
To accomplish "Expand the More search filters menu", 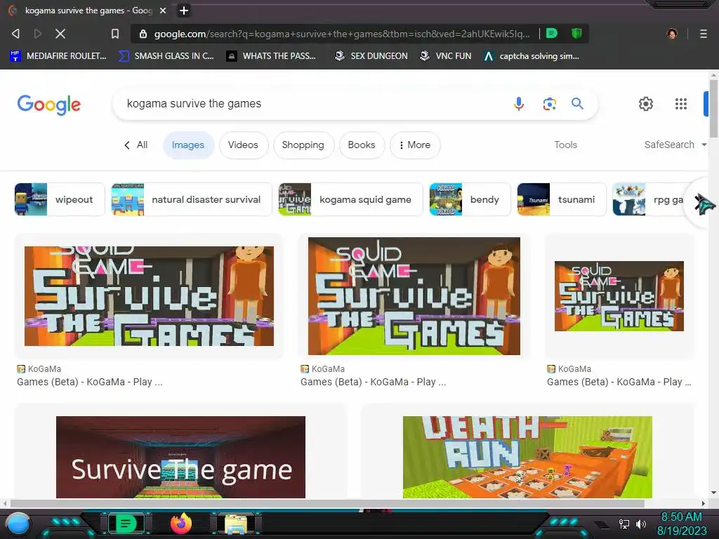I will pyautogui.click(x=414, y=145).
